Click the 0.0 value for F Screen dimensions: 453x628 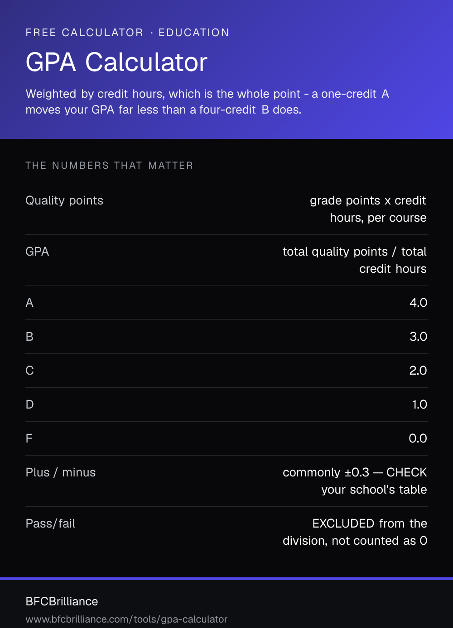418,438
